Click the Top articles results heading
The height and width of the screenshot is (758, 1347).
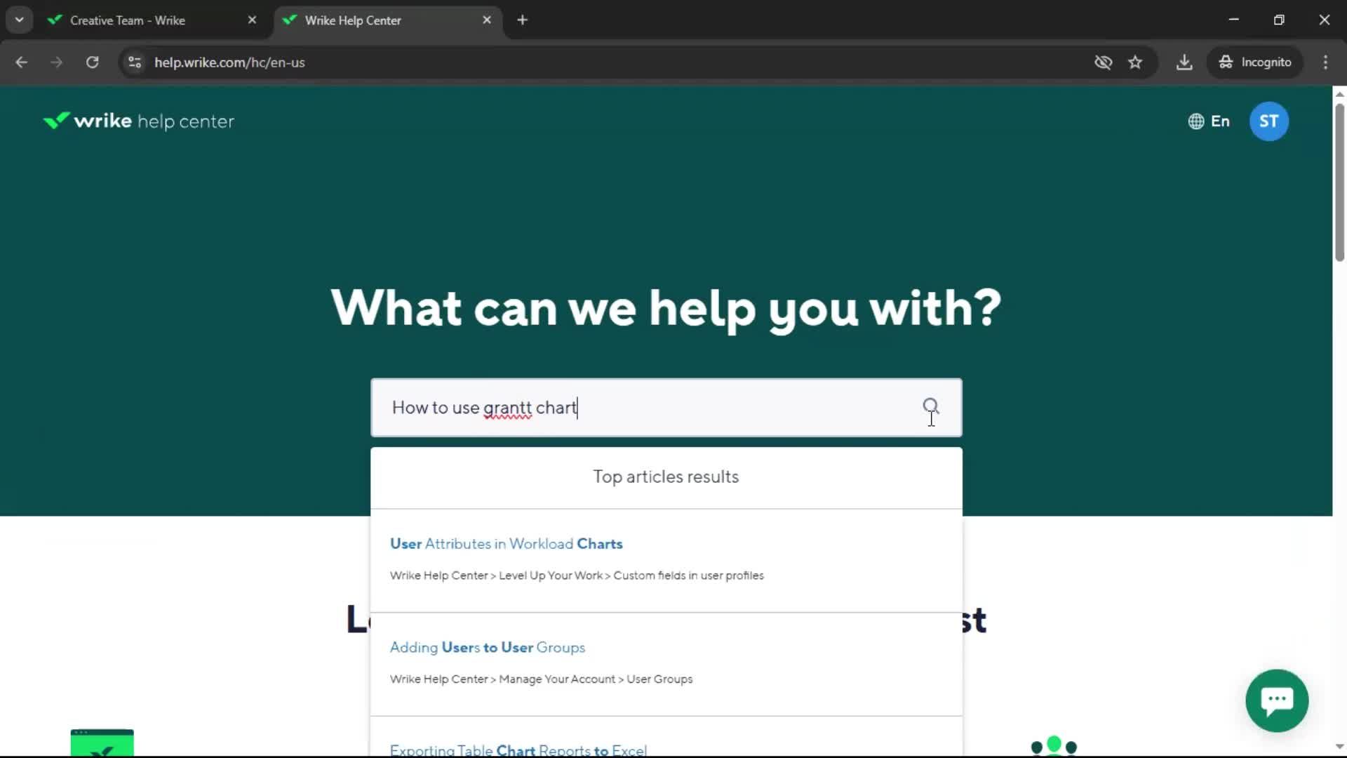(x=666, y=477)
